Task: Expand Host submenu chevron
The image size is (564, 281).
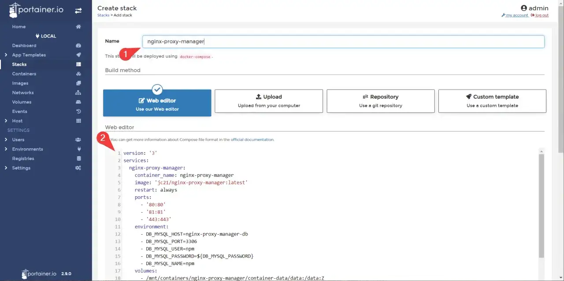Action: pyautogui.click(x=6, y=121)
